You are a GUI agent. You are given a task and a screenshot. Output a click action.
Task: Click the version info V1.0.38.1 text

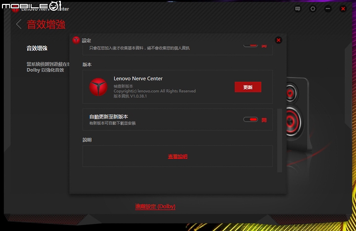pos(130,96)
